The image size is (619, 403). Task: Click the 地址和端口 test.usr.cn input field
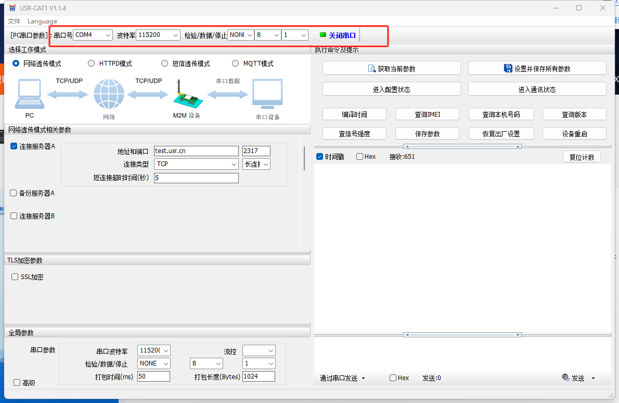196,151
